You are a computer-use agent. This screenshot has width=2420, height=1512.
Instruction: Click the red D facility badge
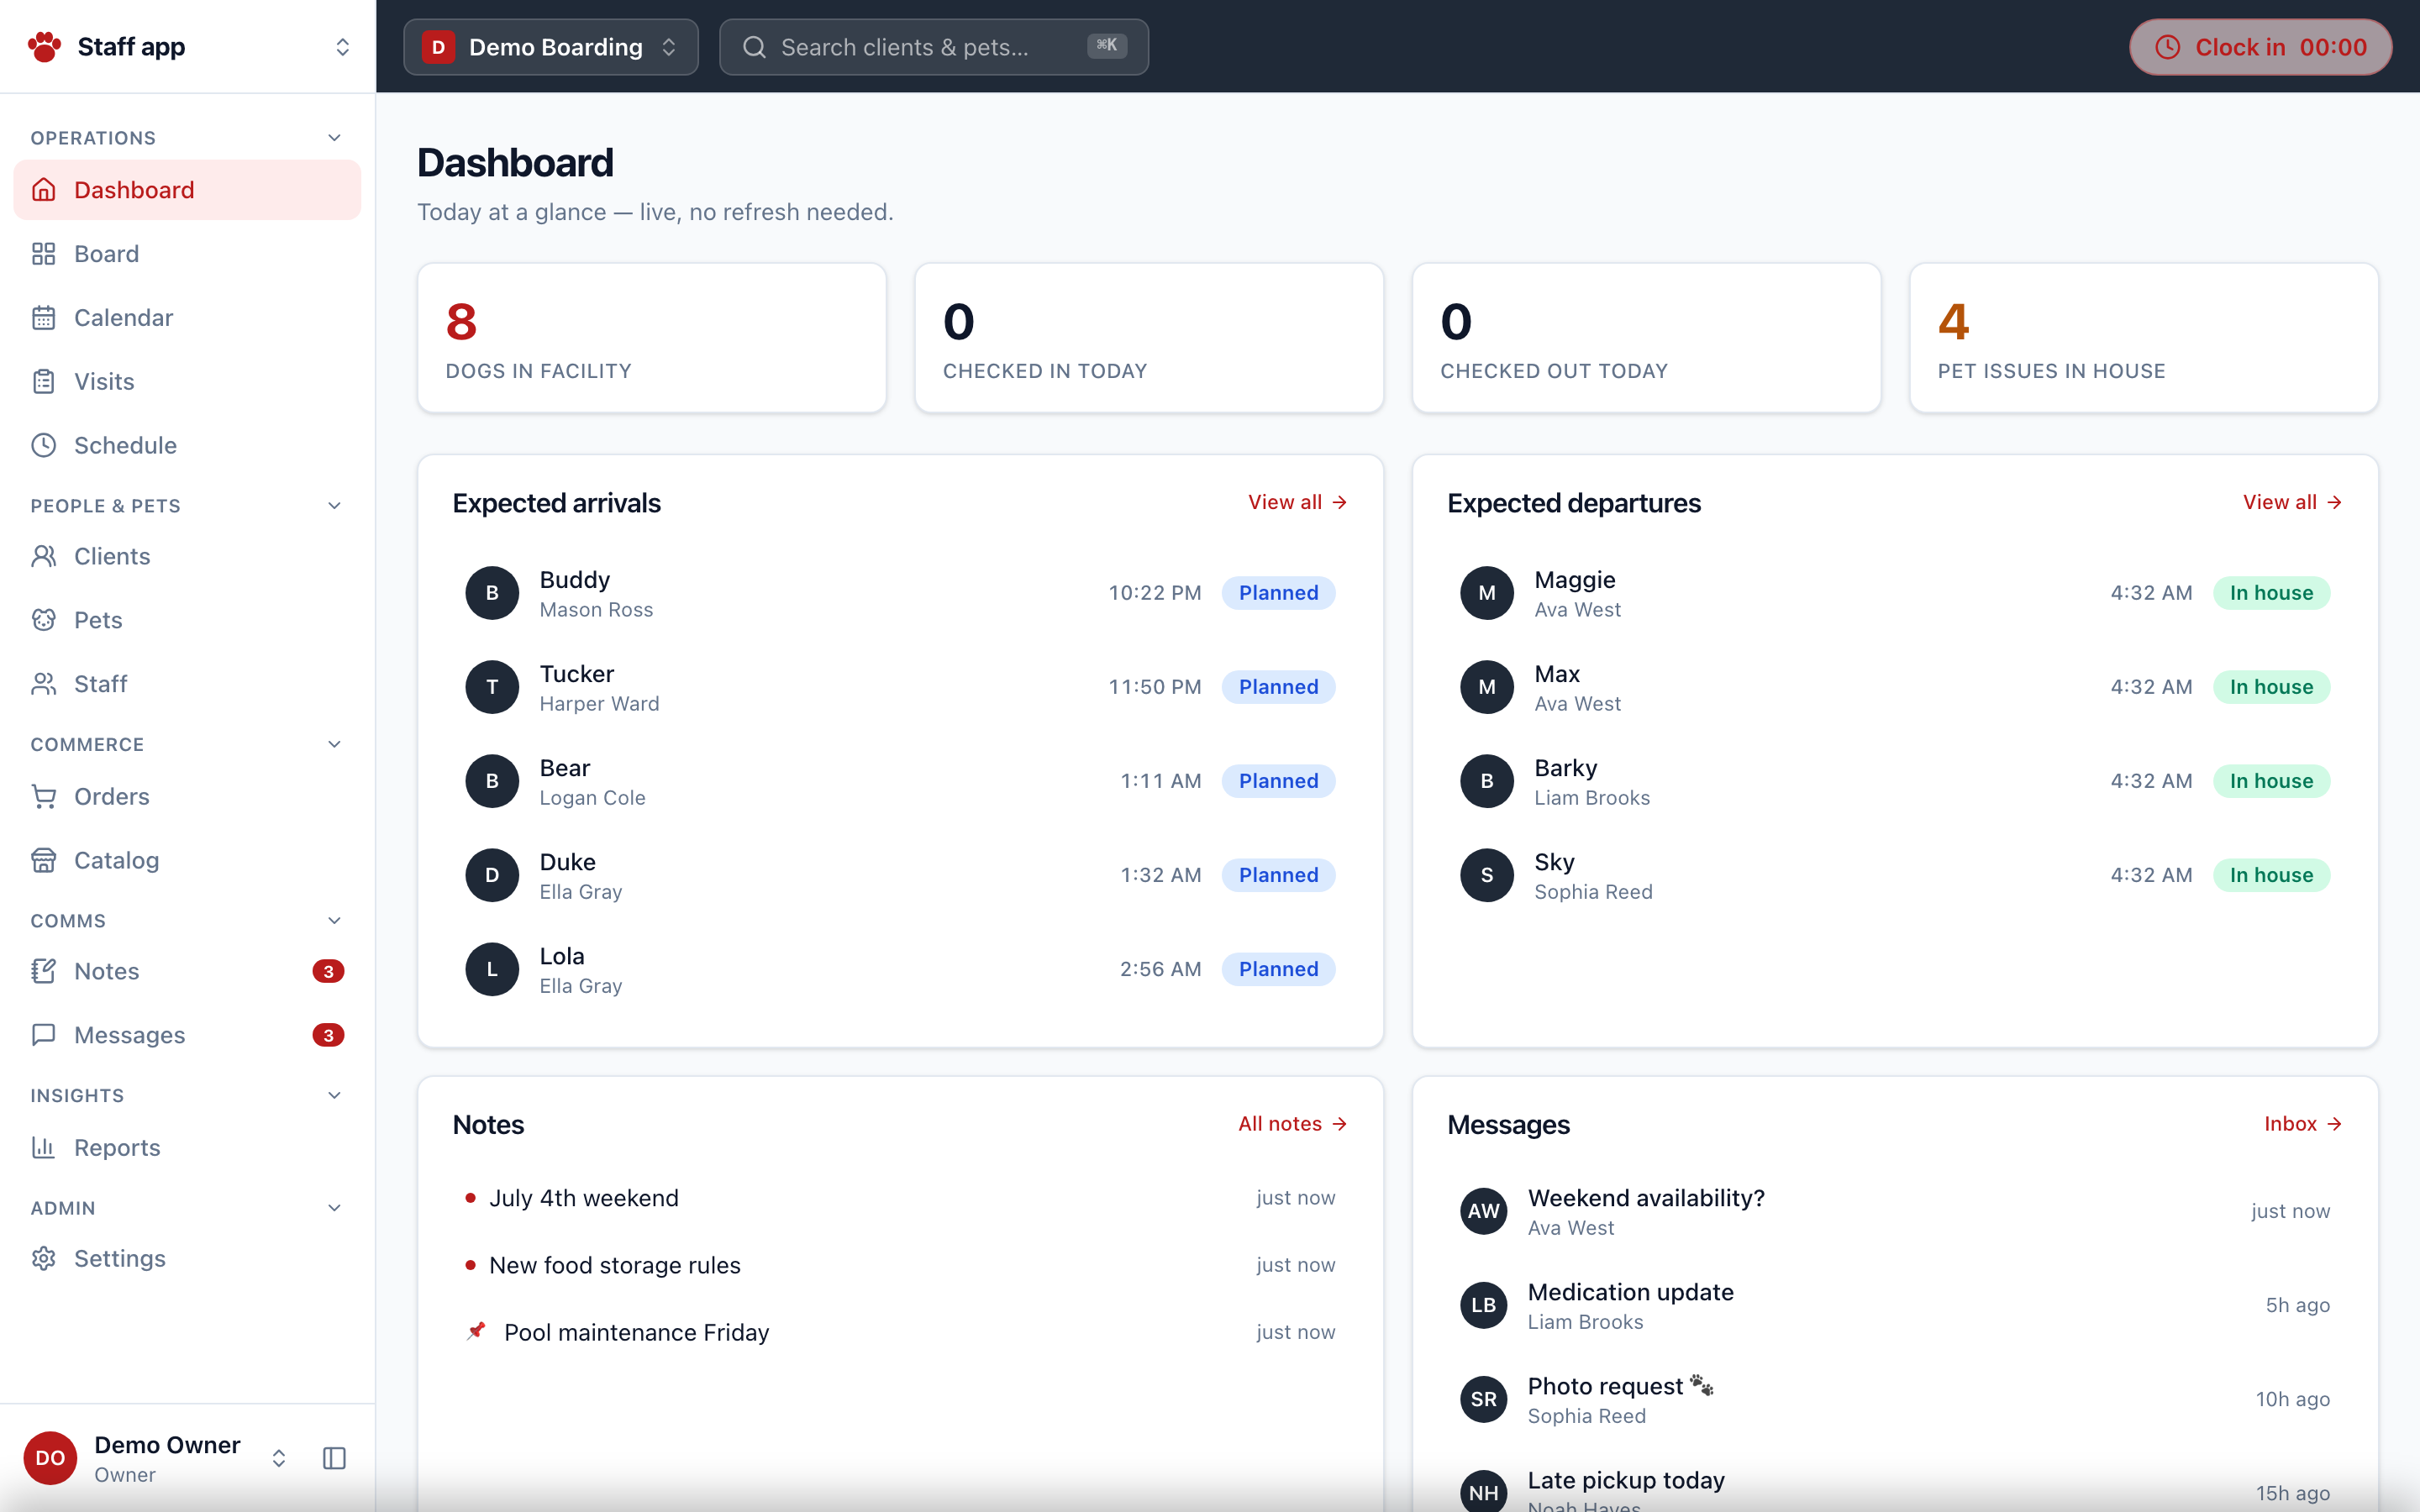point(438,47)
